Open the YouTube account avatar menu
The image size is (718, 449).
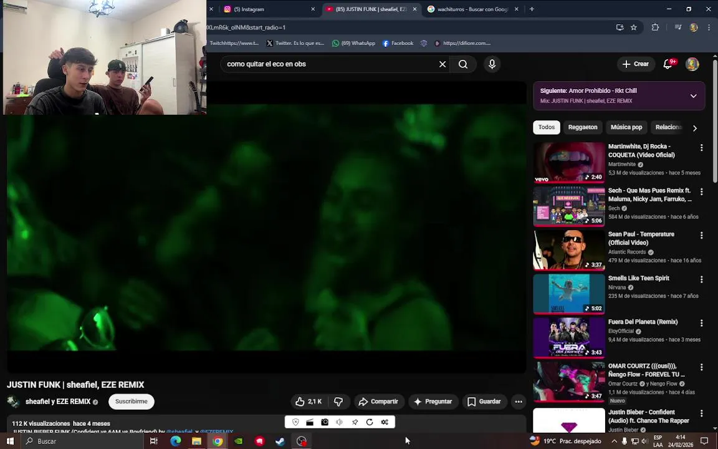[692, 64]
